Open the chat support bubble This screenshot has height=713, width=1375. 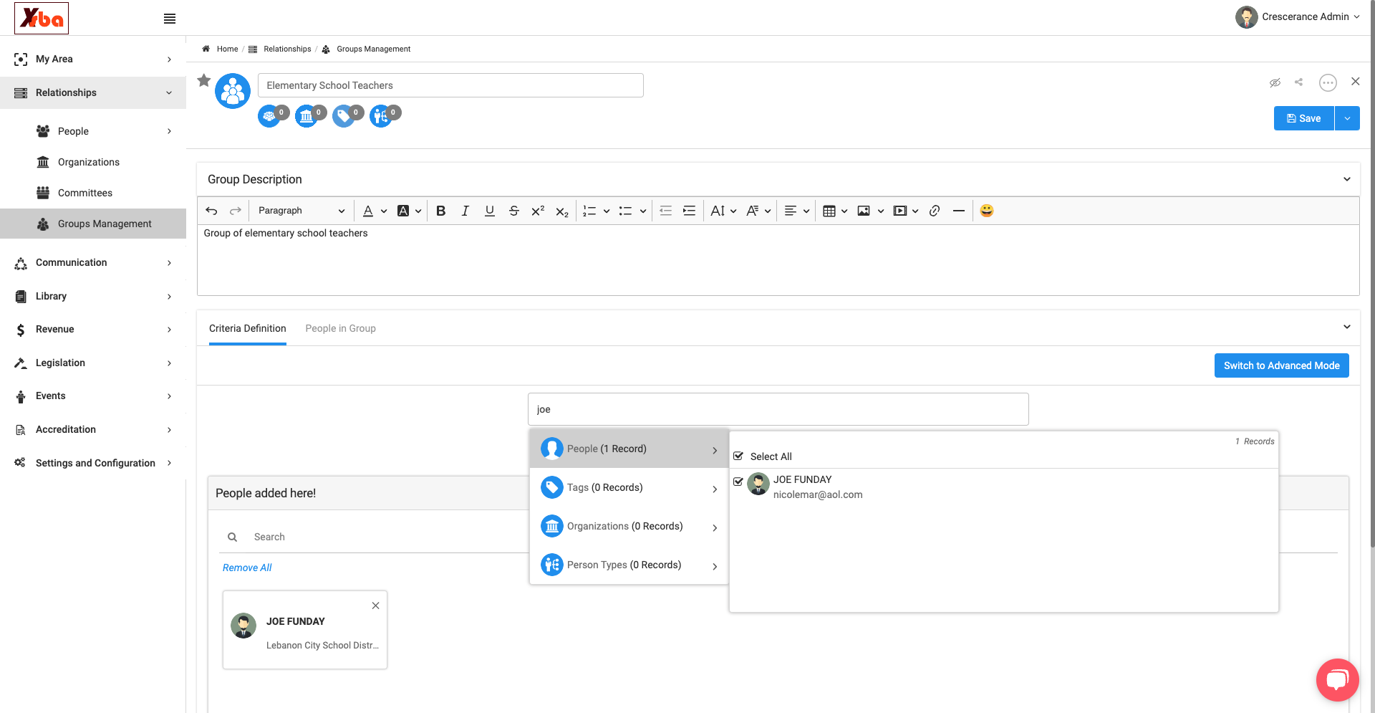click(x=1337, y=679)
